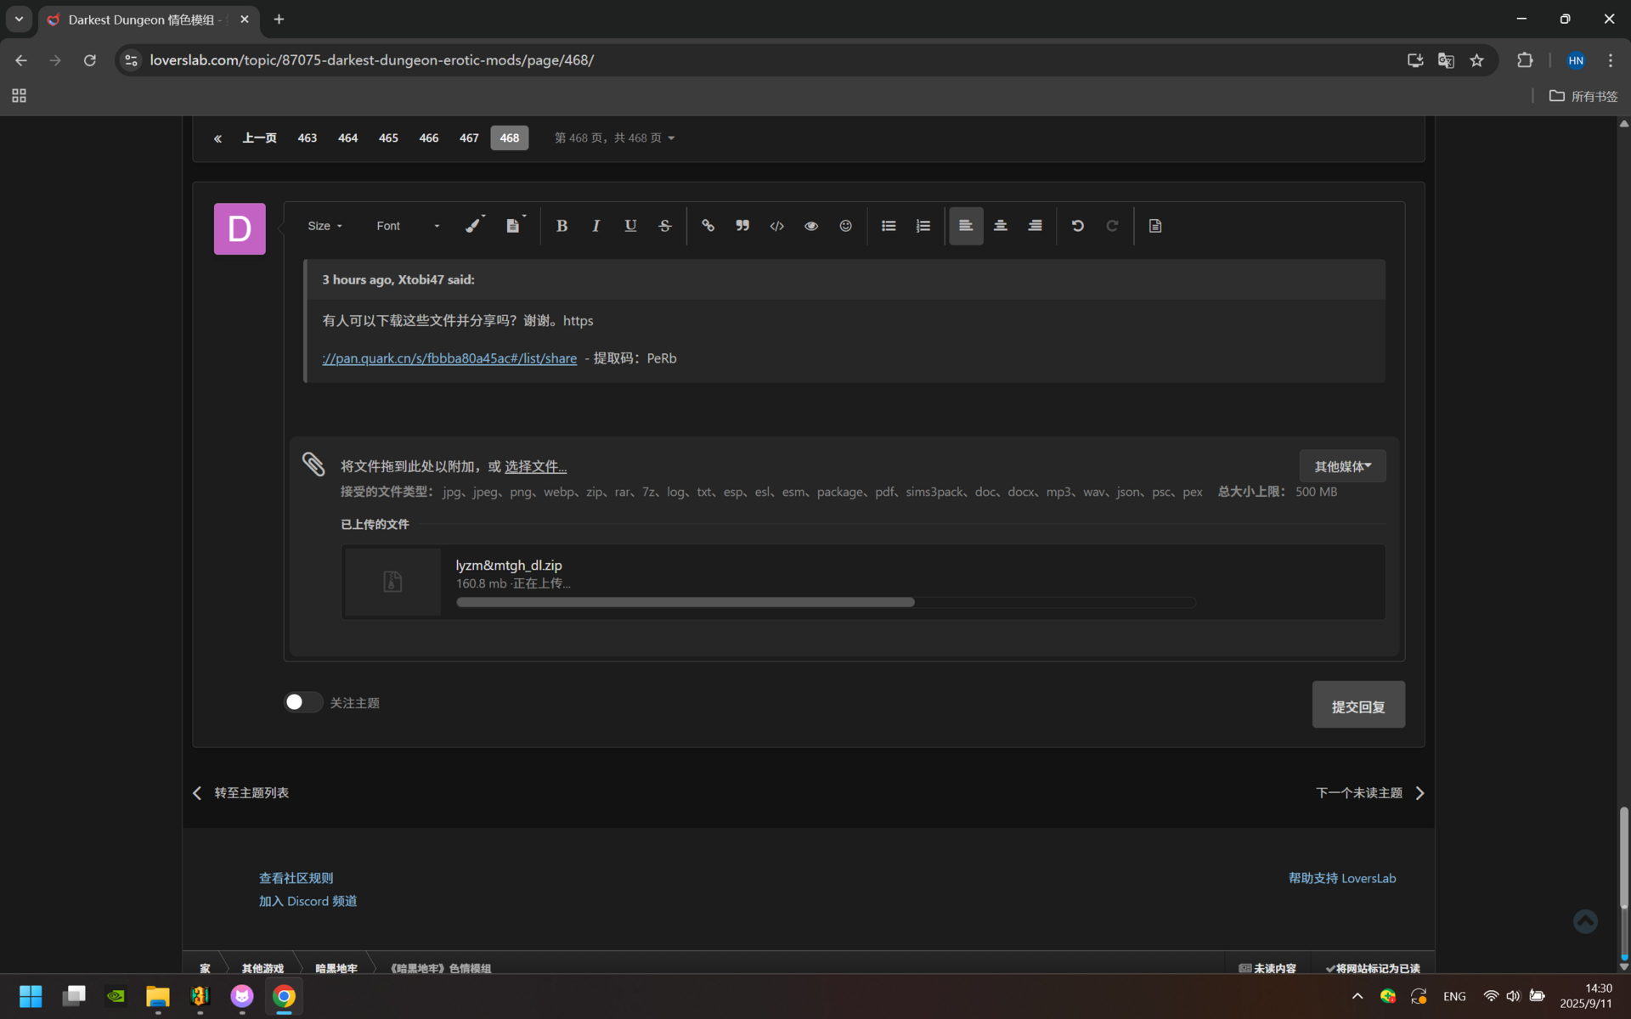1631x1019 pixels.
Task: Insert a bulleted list
Action: click(889, 226)
